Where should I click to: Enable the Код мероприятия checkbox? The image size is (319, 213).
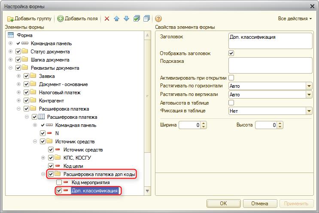tap(59, 182)
